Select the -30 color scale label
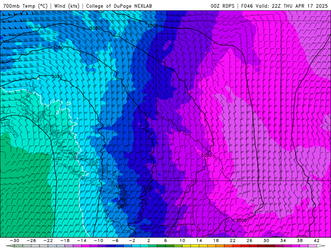 point(14,241)
